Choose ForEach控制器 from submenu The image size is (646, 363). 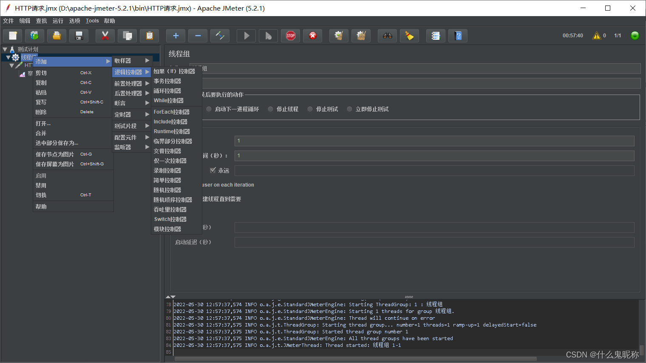(x=177, y=112)
